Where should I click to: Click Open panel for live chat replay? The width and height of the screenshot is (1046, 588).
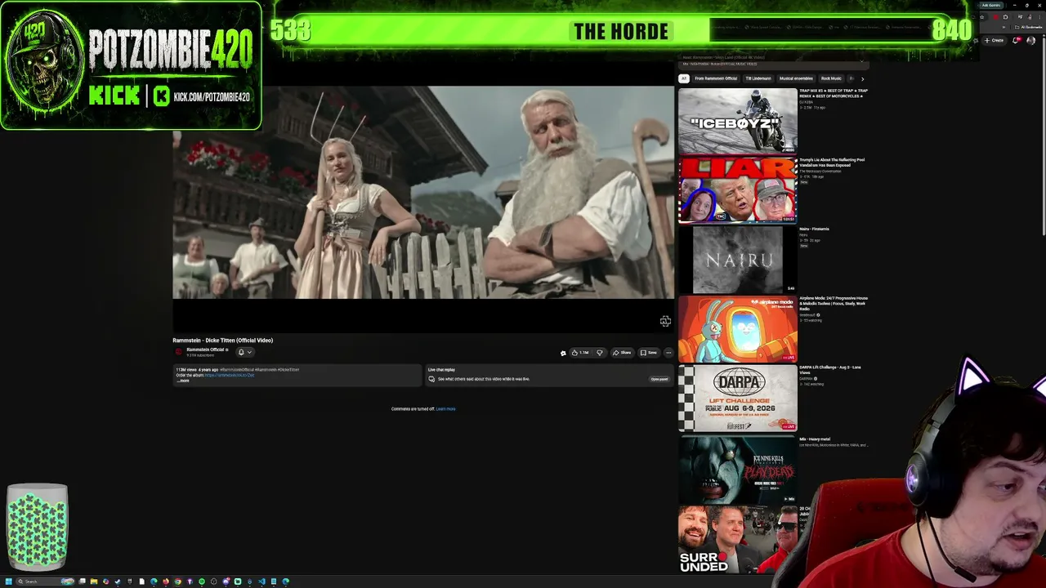tap(659, 379)
